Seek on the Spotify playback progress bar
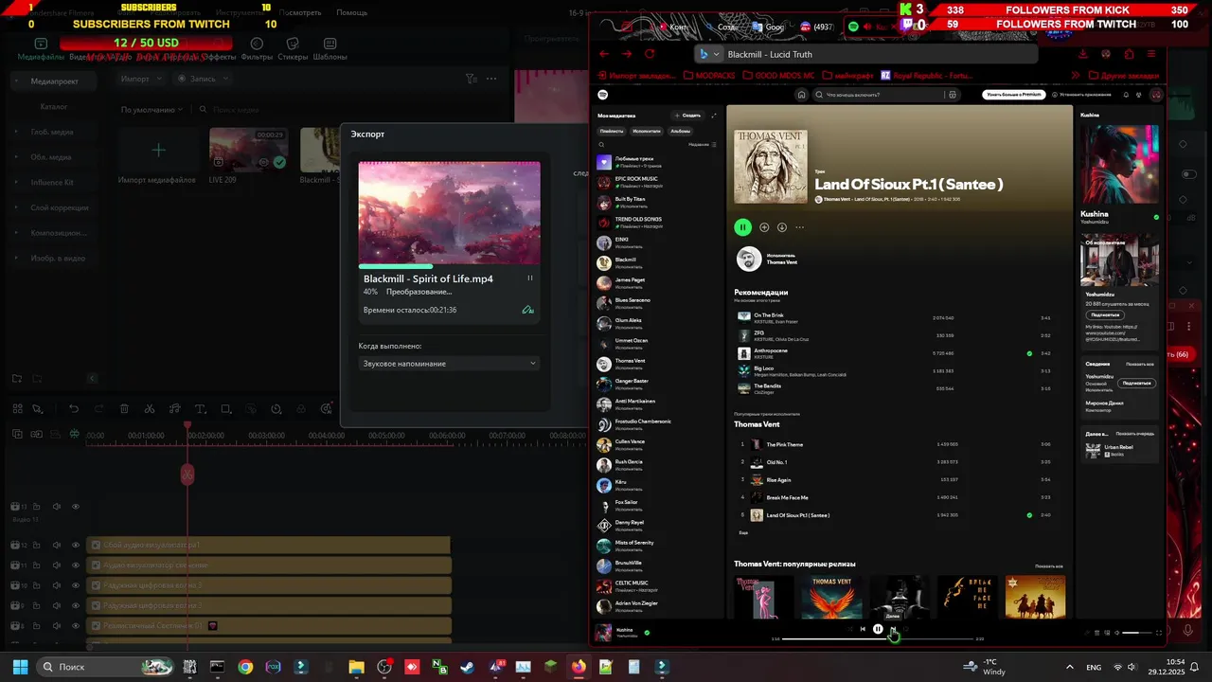Image resolution: width=1212 pixels, height=682 pixels. [878, 639]
